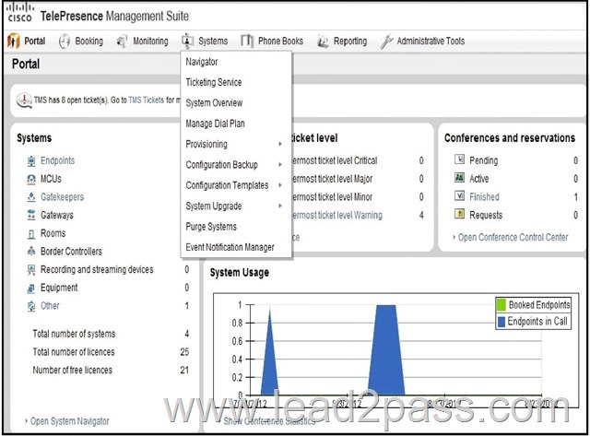590x436 pixels.
Task: Choose System Overview in the dropdown
Action: (214, 102)
